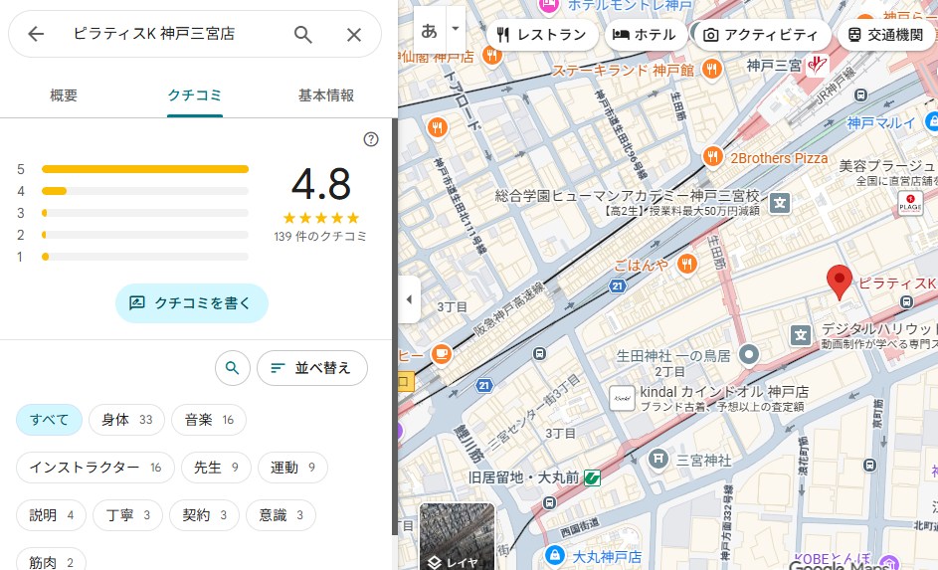Select the 2Brothers Pizza restaurant marker
Image resolution: width=938 pixels, height=570 pixels.
point(712,157)
